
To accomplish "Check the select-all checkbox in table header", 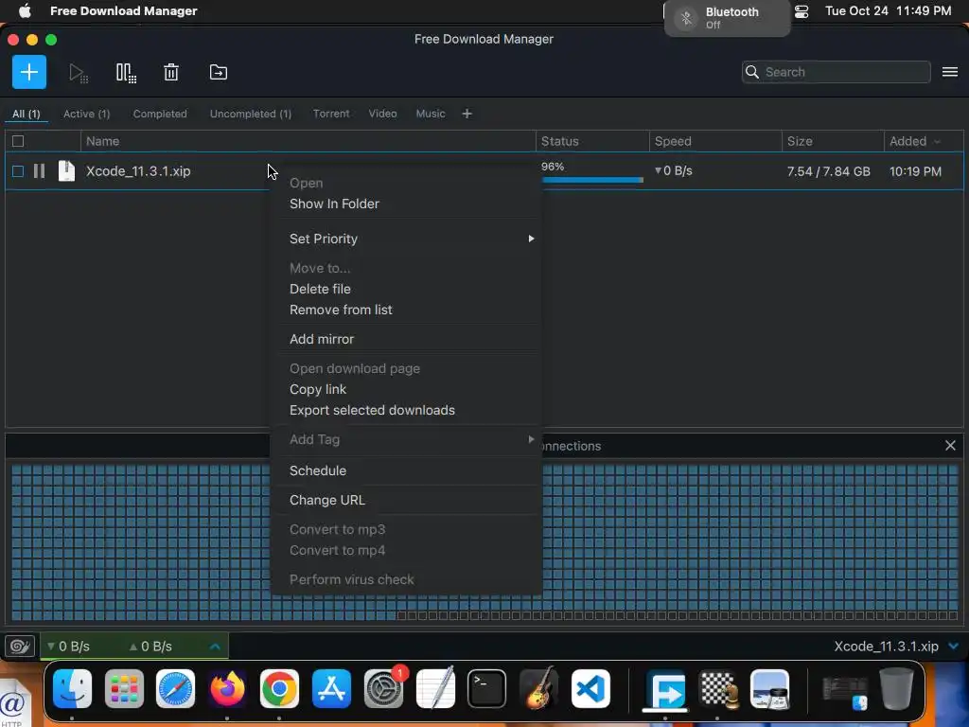I will tap(18, 141).
